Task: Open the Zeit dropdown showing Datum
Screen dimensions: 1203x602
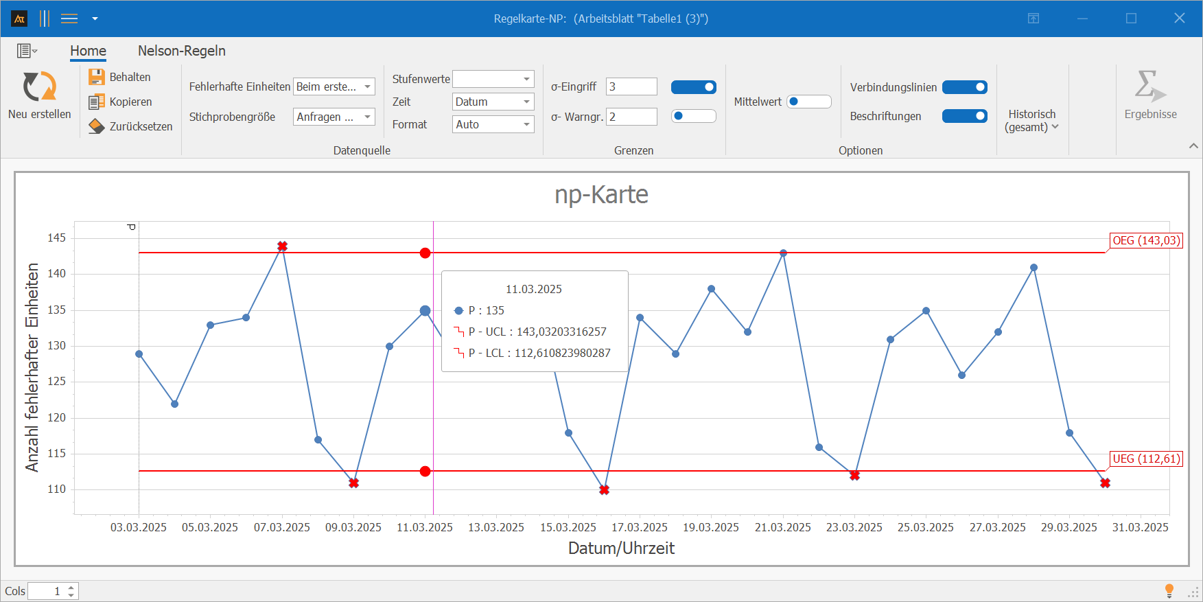Action: pyautogui.click(x=493, y=102)
